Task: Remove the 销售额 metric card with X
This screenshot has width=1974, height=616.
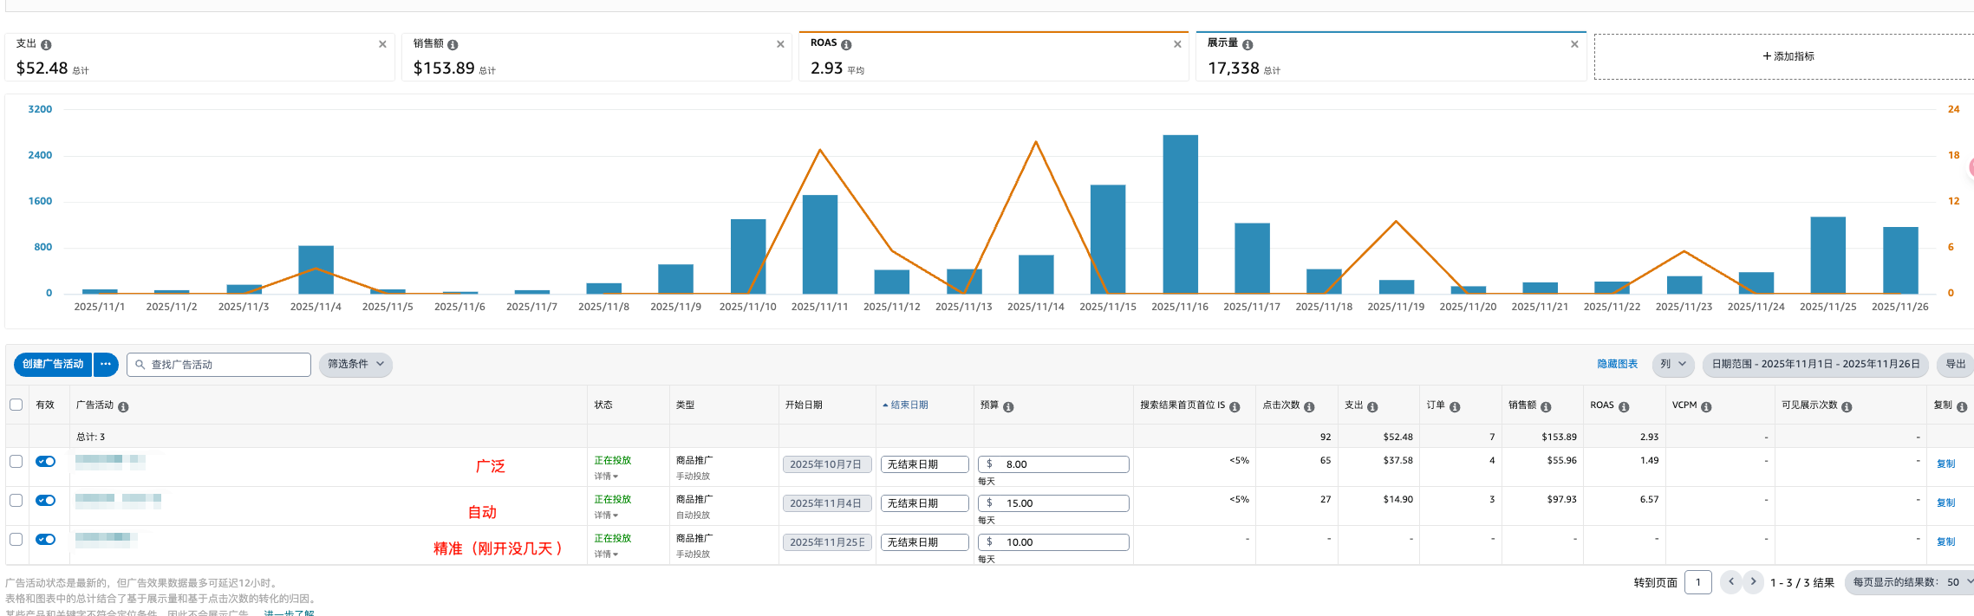Action: [780, 44]
